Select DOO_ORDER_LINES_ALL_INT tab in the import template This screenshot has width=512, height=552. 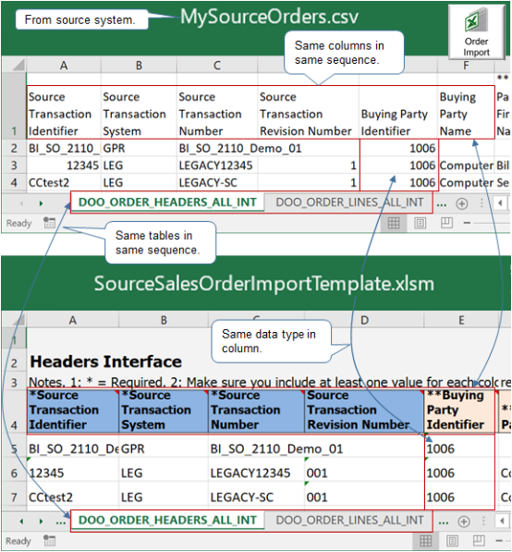[x=349, y=521]
